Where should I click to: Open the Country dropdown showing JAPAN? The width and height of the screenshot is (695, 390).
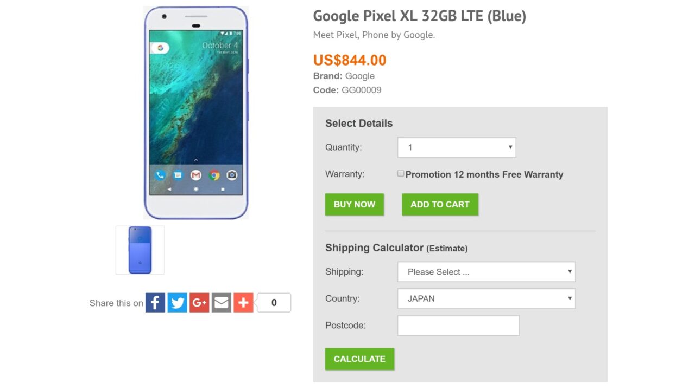point(486,298)
